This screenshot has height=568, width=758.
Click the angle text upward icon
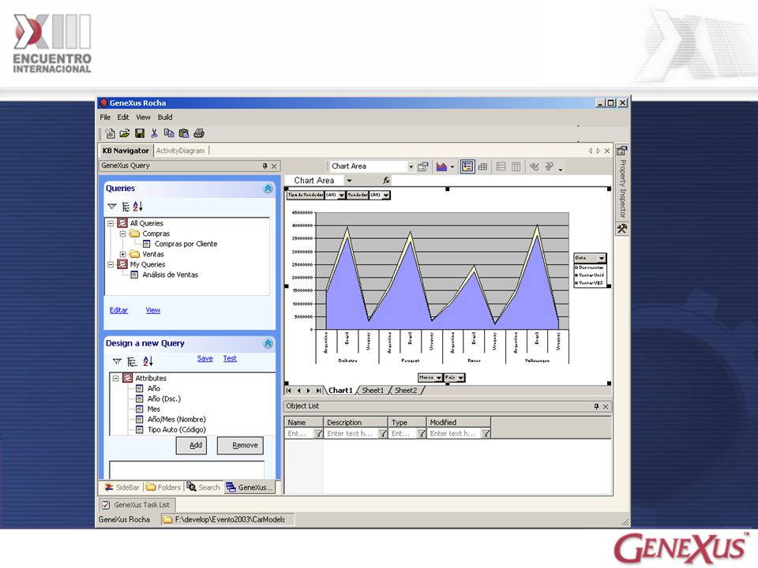(550, 166)
